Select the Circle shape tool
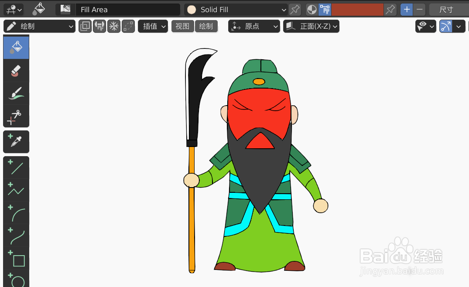The height and width of the screenshot is (287, 469). [x=16, y=279]
